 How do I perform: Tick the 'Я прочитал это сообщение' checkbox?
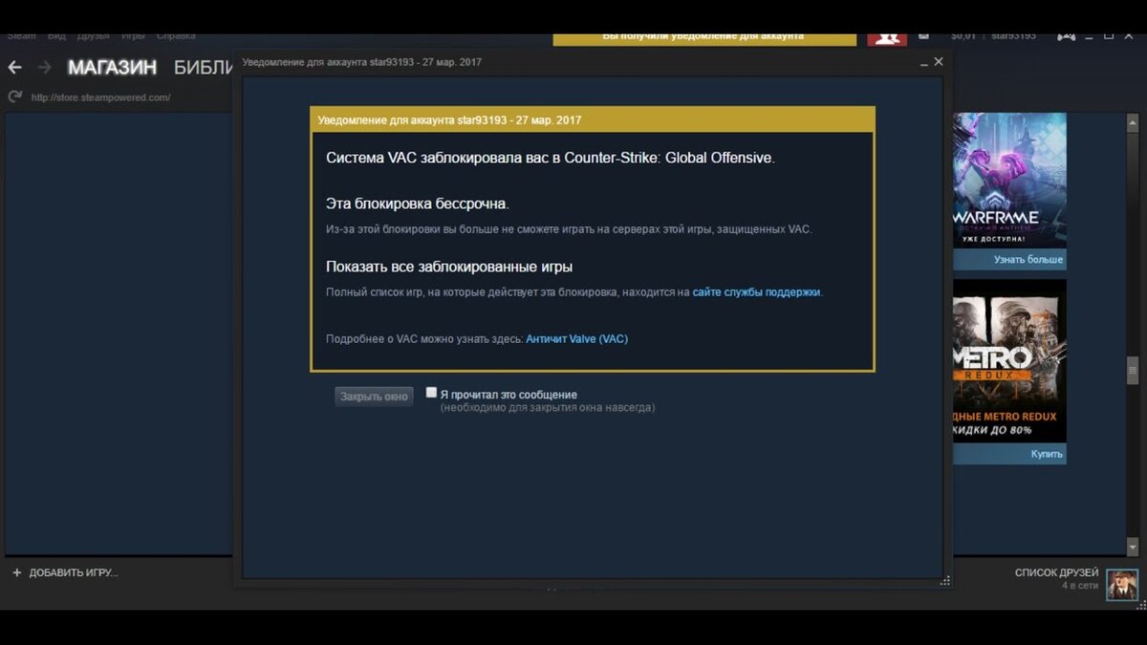(431, 393)
